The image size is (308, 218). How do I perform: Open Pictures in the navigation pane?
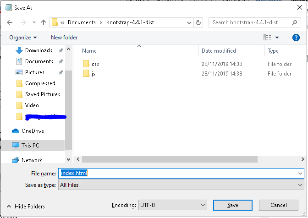(x=35, y=72)
